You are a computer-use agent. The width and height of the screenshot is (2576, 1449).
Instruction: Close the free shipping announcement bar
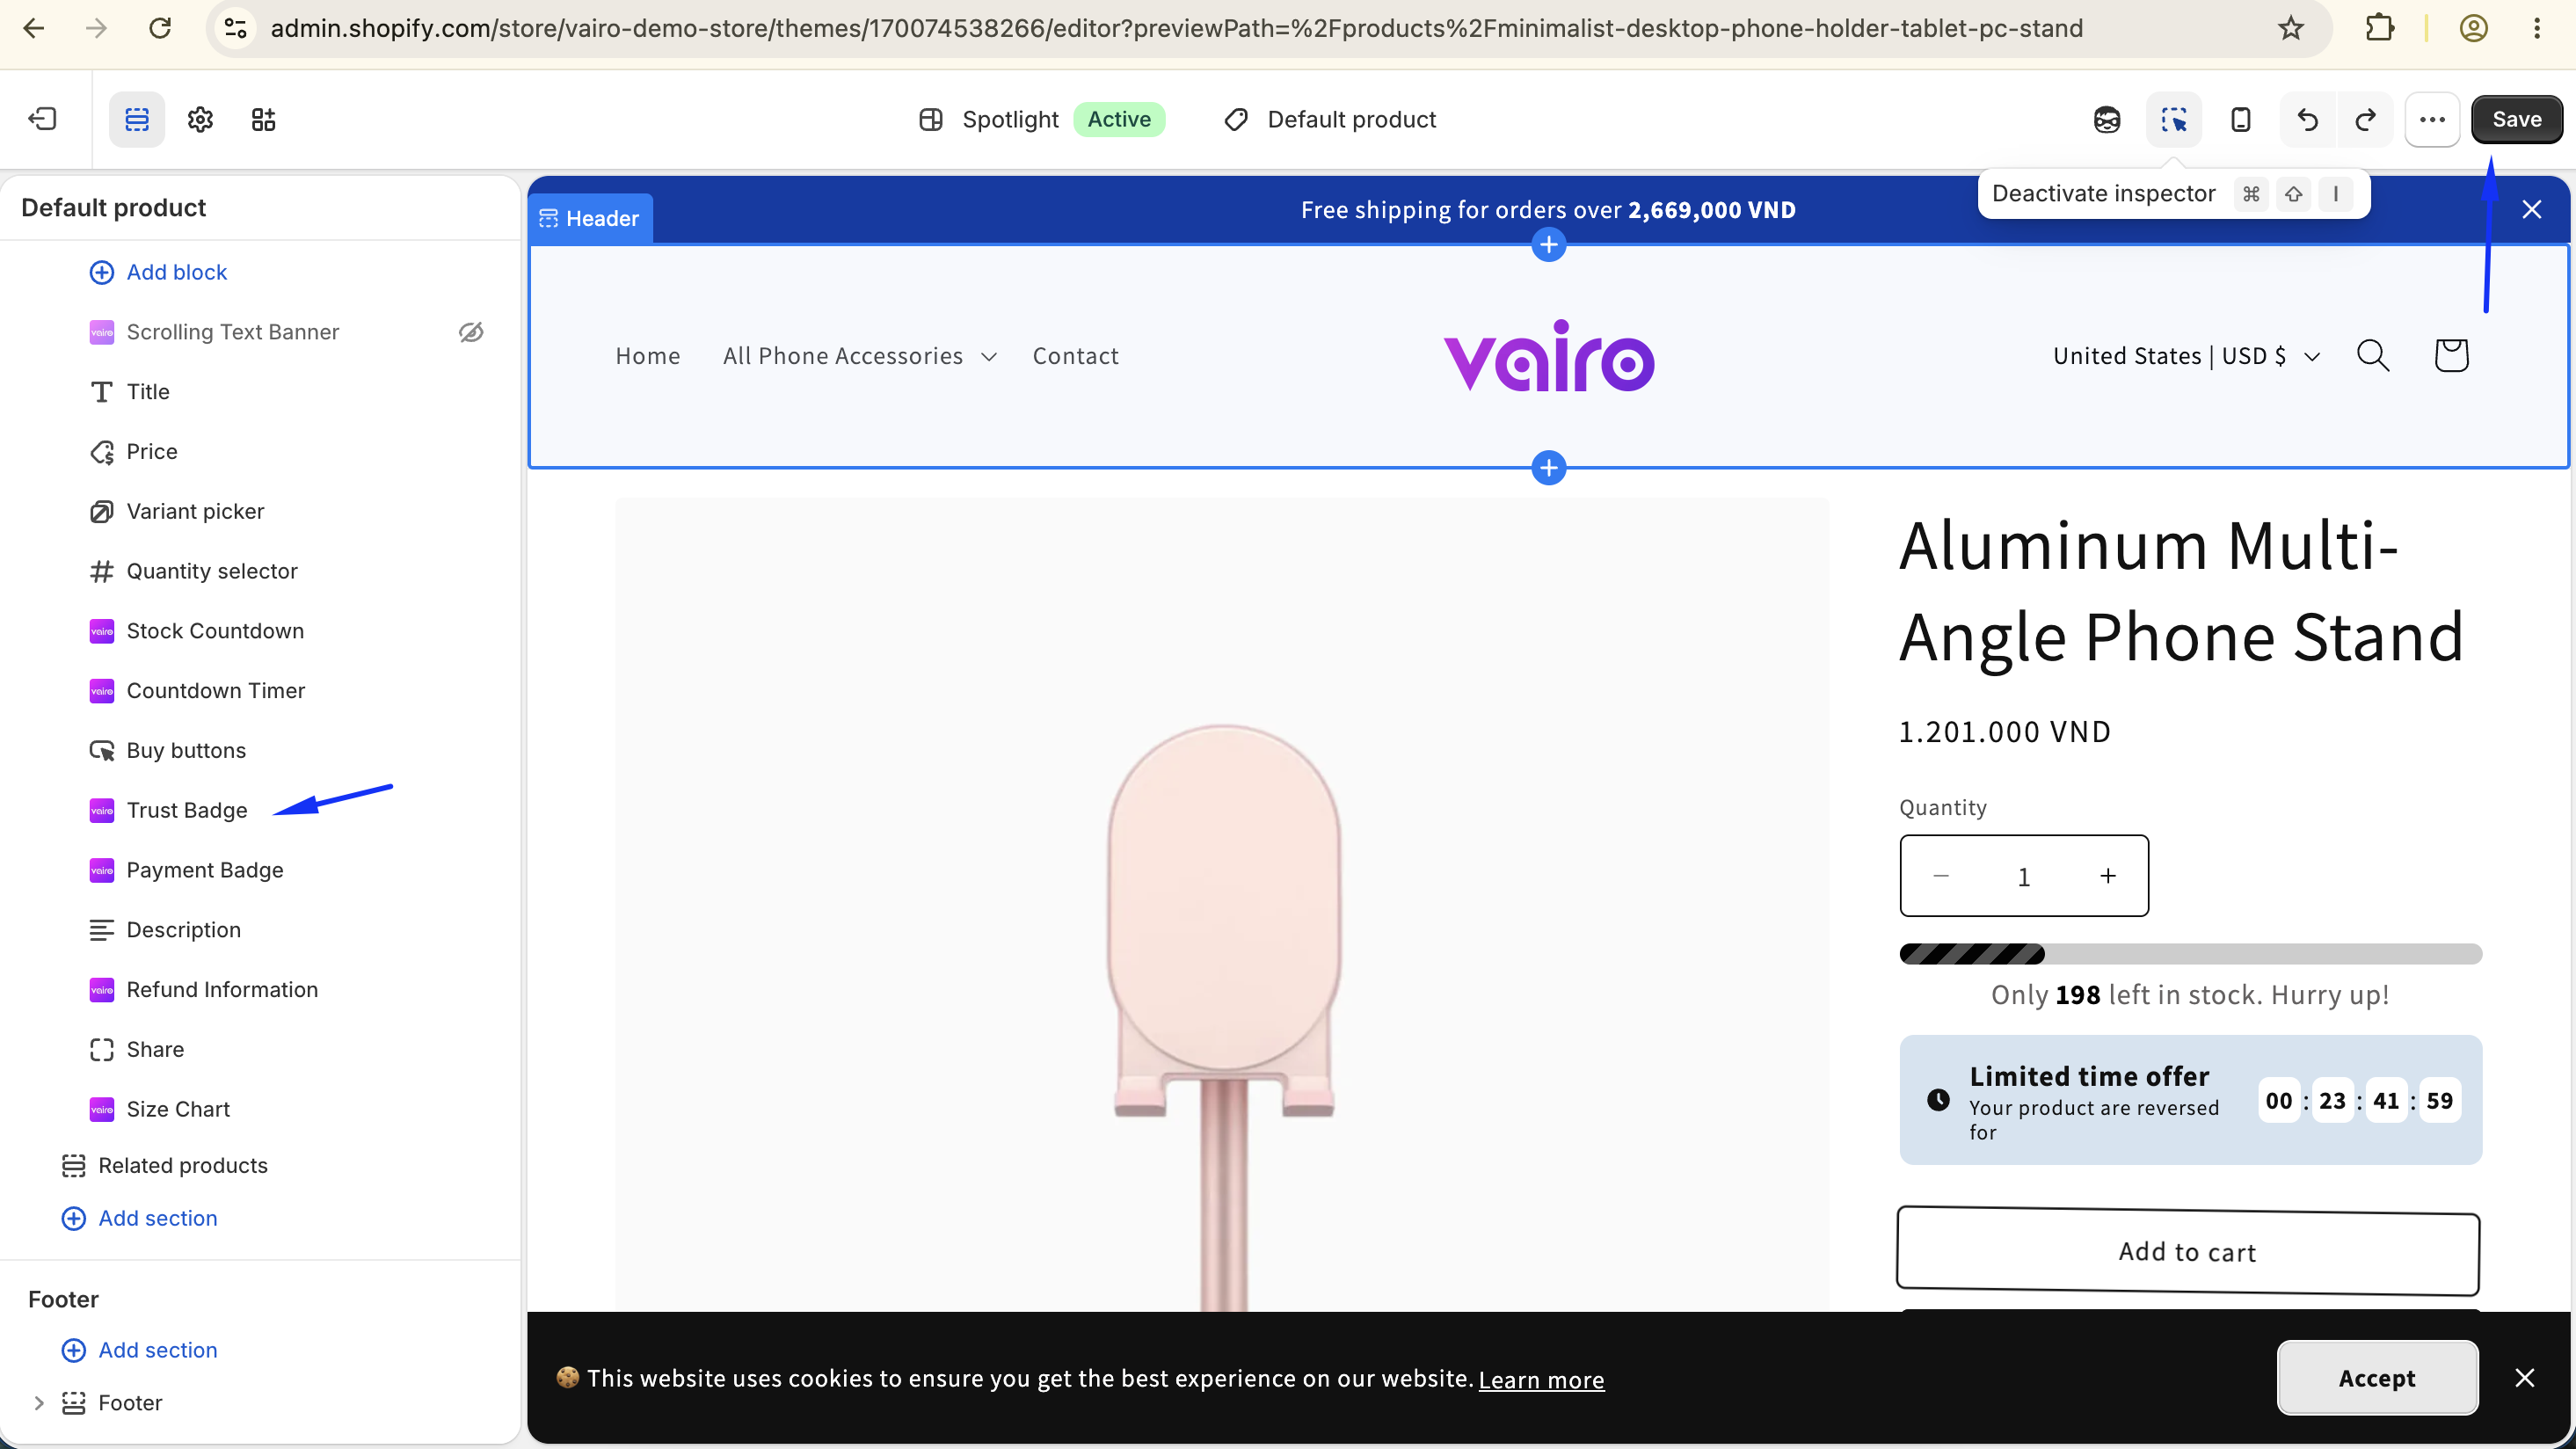pyautogui.click(x=2531, y=209)
